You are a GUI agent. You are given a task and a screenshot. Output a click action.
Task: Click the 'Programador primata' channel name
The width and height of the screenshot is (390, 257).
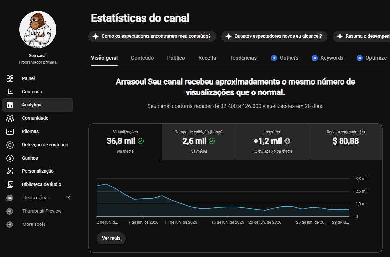click(38, 62)
